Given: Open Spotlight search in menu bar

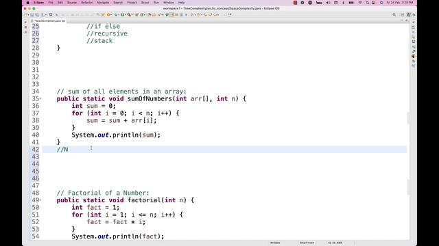Looking at the screenshot, I should click(368, 3).
